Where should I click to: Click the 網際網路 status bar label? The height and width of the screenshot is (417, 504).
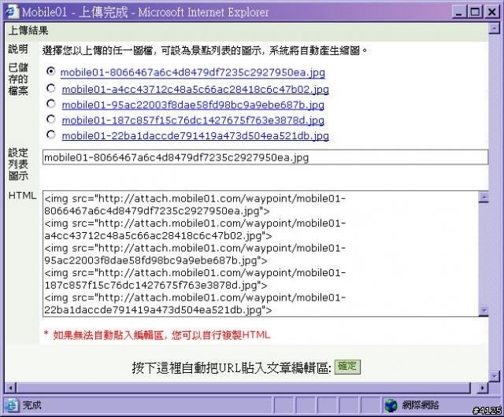coord(421,404)
